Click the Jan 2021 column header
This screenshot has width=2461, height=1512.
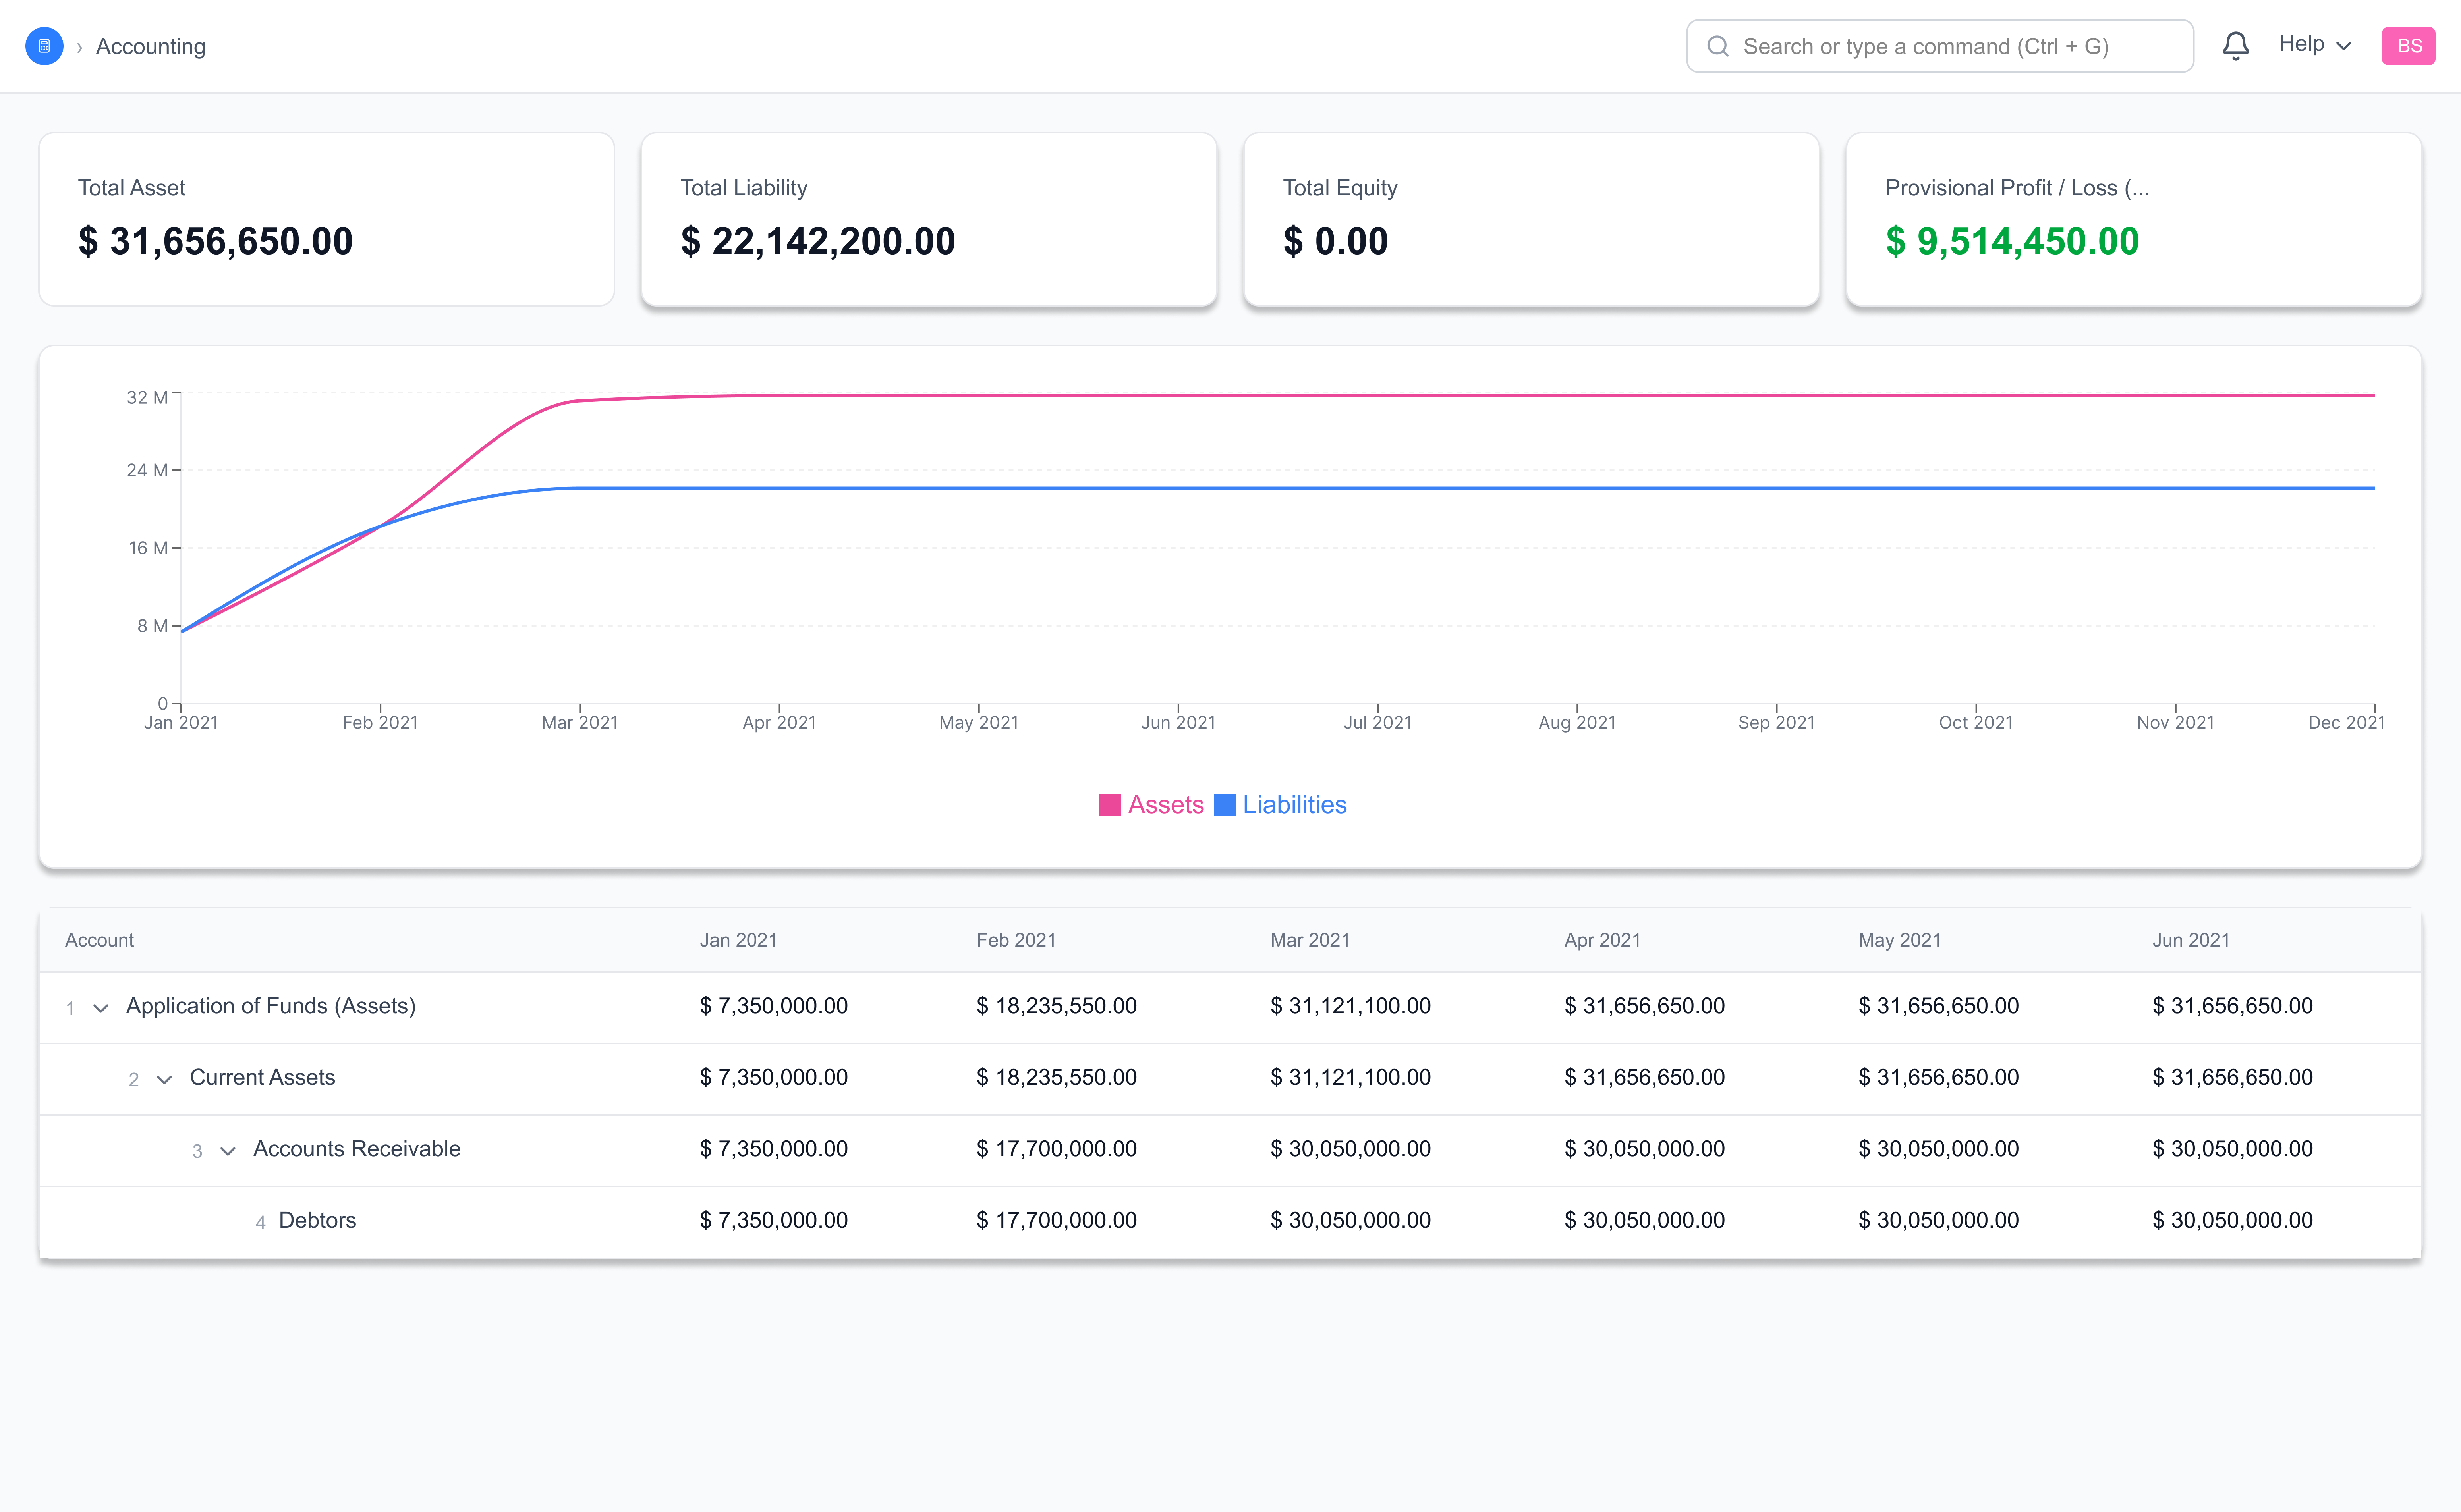pos(738,940)
